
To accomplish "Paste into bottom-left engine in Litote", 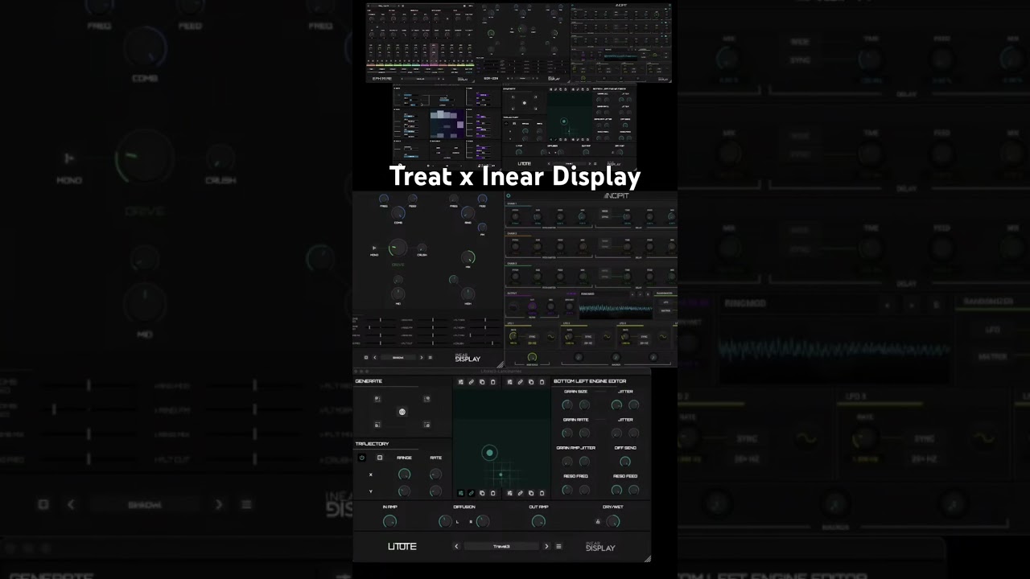I will click(492, 493).
